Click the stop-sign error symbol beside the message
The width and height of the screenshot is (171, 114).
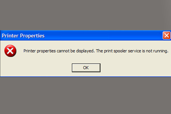(10, 51)
